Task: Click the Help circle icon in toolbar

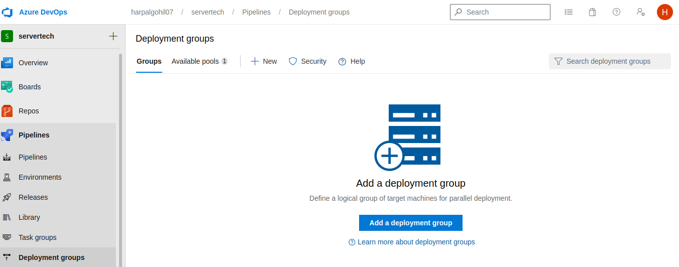Action: [x=343, y=62]
